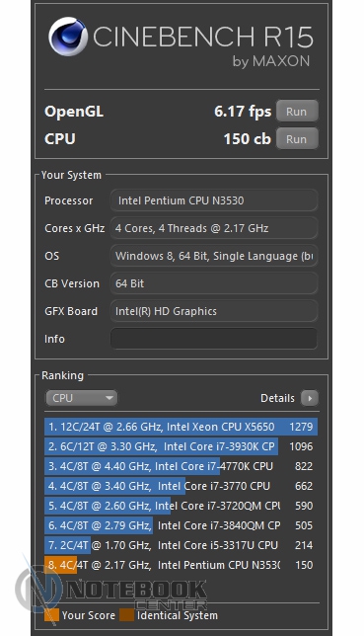Screen dimensions: 364x636
Task: Open Details arrow icon in Ranking
Action: coord(310,398)
